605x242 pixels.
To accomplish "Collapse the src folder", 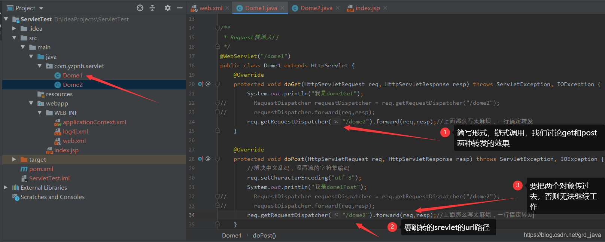I will click(x=14, y=38).
